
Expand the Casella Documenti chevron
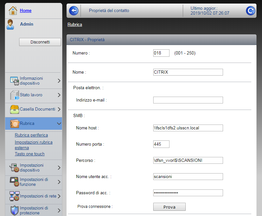coord(59,109)
